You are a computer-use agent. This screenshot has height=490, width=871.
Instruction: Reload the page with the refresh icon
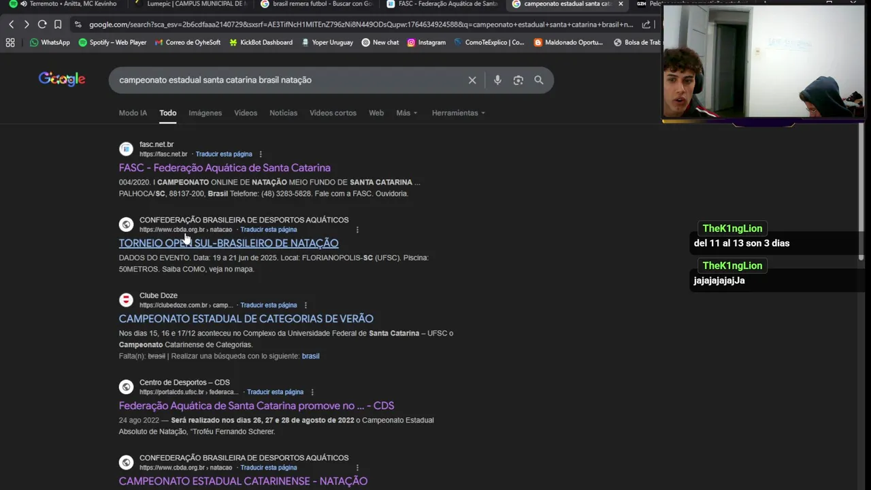[42, 24]
